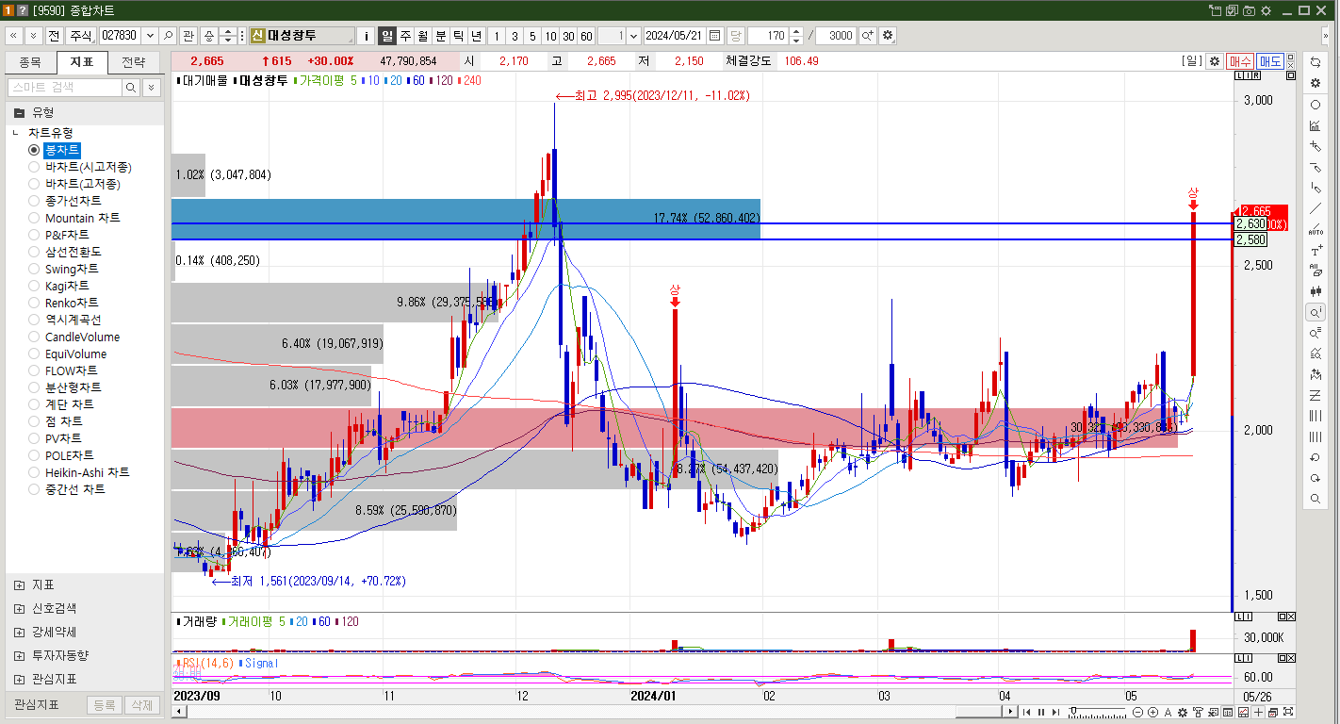This screenshot has width=1340, height=724.
Task: Click the letter A icon in bottom toolbar
Action: coord(1168,712)
